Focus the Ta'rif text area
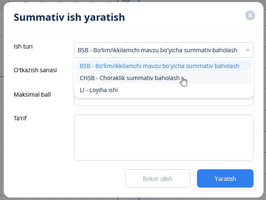This screenshot has width=266, height=200. pos(163,137)
